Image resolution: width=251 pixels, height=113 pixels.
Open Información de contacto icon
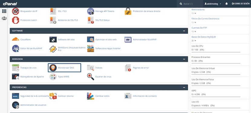click(128, 96)
